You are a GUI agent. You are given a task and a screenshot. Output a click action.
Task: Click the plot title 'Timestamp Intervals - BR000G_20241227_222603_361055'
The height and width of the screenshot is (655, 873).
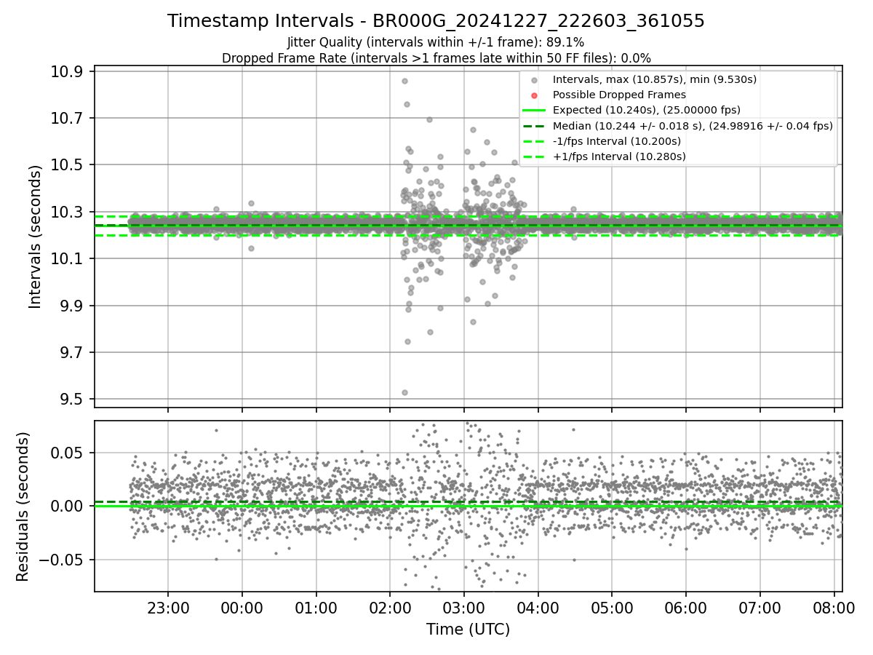tap(436, 21)
